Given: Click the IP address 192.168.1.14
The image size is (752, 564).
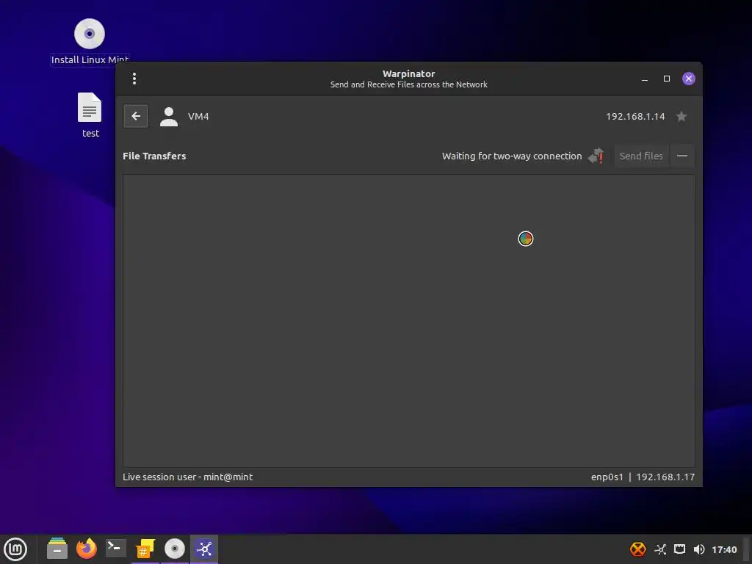Looking at the screenshot, I should click(635, 117).
